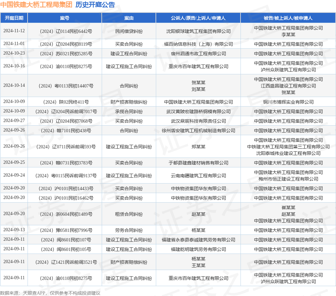Click the date 2024-09-13
The height and width of the screenshot is (296, 336).
(x=14, y=230)
